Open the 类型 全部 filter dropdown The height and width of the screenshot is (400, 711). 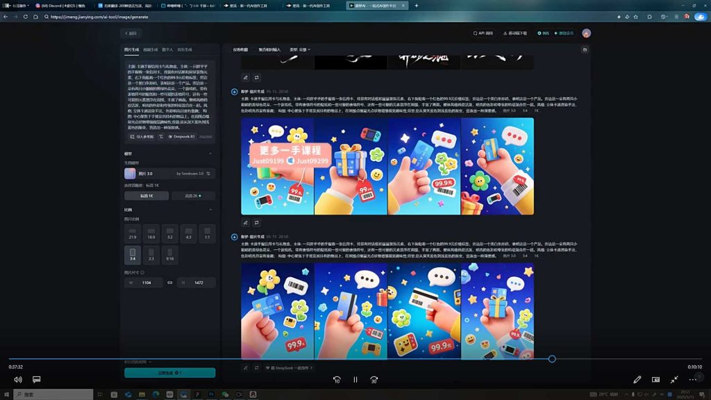[300, 49]
